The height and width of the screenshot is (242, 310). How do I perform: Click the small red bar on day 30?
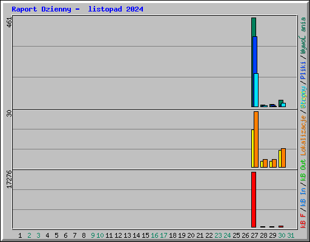click(x=281, y=226)
